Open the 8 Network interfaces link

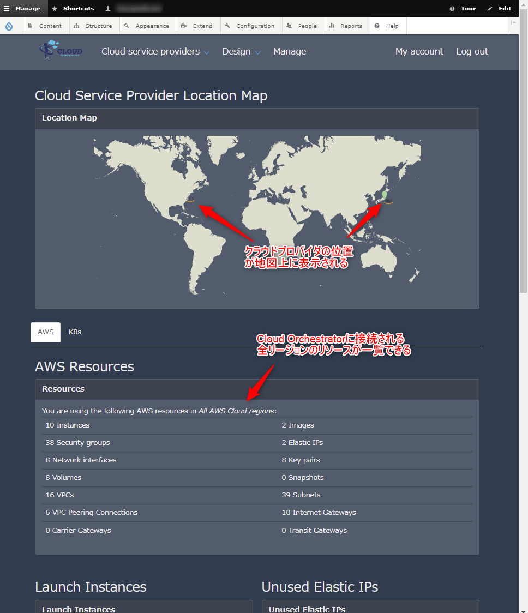[81, 460]
